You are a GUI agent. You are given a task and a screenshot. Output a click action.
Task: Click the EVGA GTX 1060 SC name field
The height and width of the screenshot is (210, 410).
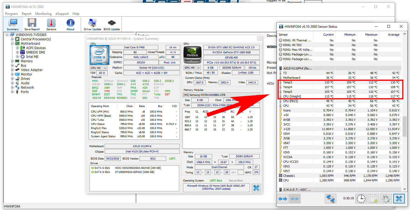click(x=231, y=47)
